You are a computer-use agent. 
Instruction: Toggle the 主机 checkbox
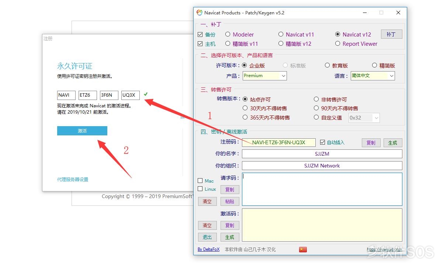pos(200,44)
